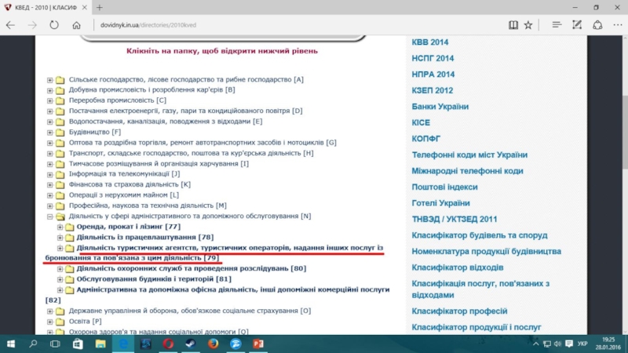Expand the Інформація та телекомунікації [J] node
The height and width of the screenshot is (353, 628).
pos(49,174)
